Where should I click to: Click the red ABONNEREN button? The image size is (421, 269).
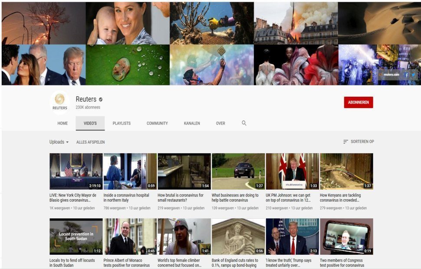[359, 102]
